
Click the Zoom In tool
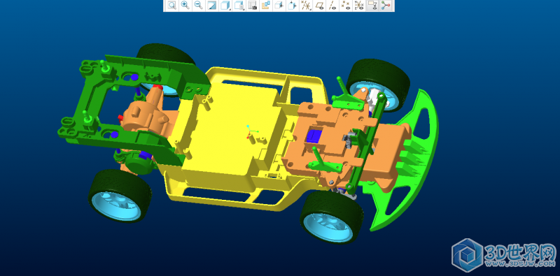pyautogui.click(x=185, y=6)
